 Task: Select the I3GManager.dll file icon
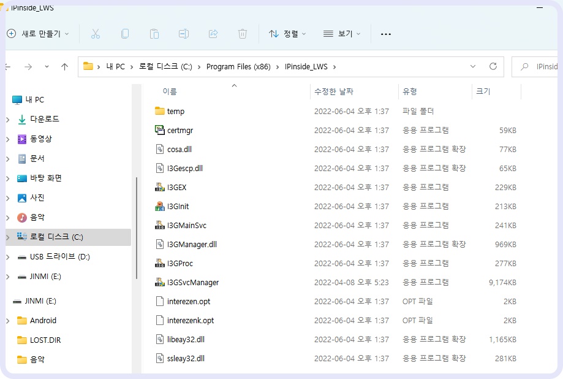[160, 244]
